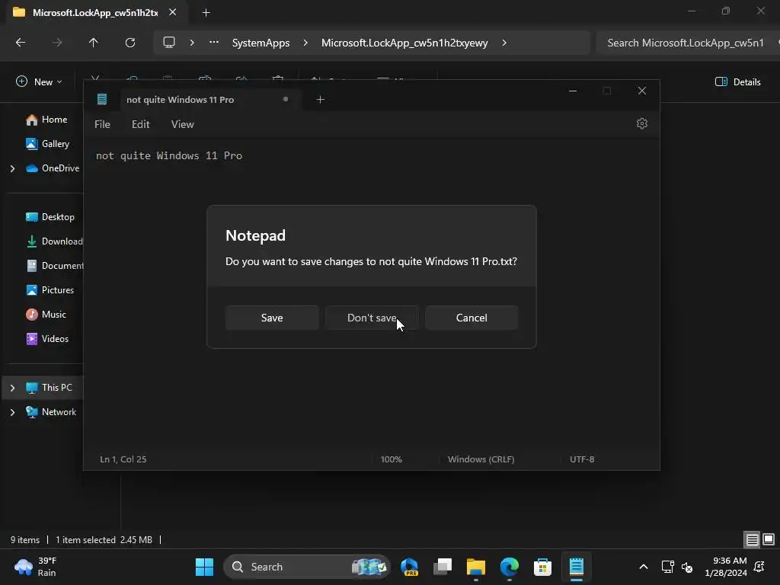Open Music in the sidebar
This screenshot has width=780, height=585.
coord(46,315)
